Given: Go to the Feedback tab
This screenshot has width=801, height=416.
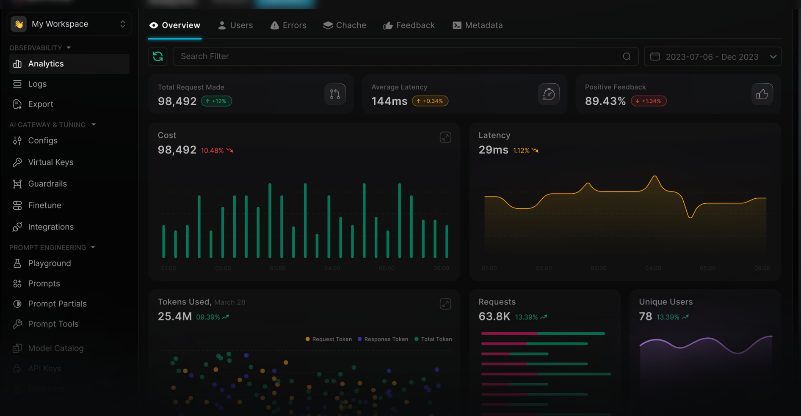Looking at the screenshot, I should point(409,25).
